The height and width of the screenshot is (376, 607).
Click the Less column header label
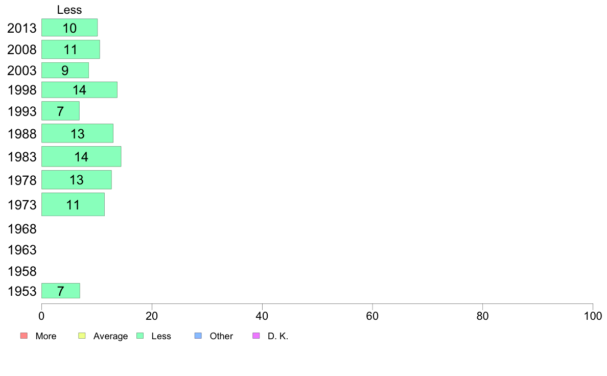69,10
